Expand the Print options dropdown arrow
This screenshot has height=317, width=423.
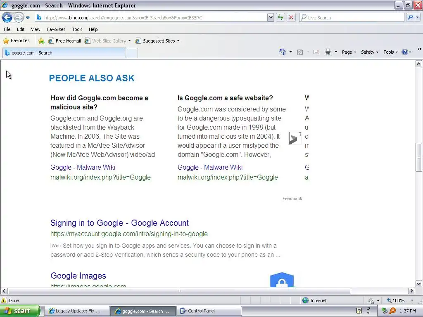[336, 52]
